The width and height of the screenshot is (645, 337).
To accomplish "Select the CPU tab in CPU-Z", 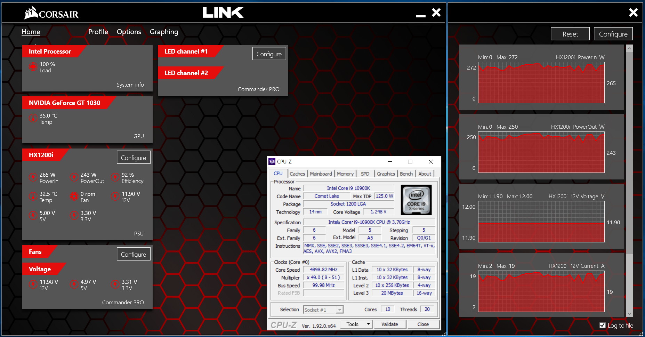I will coord(278,173).
